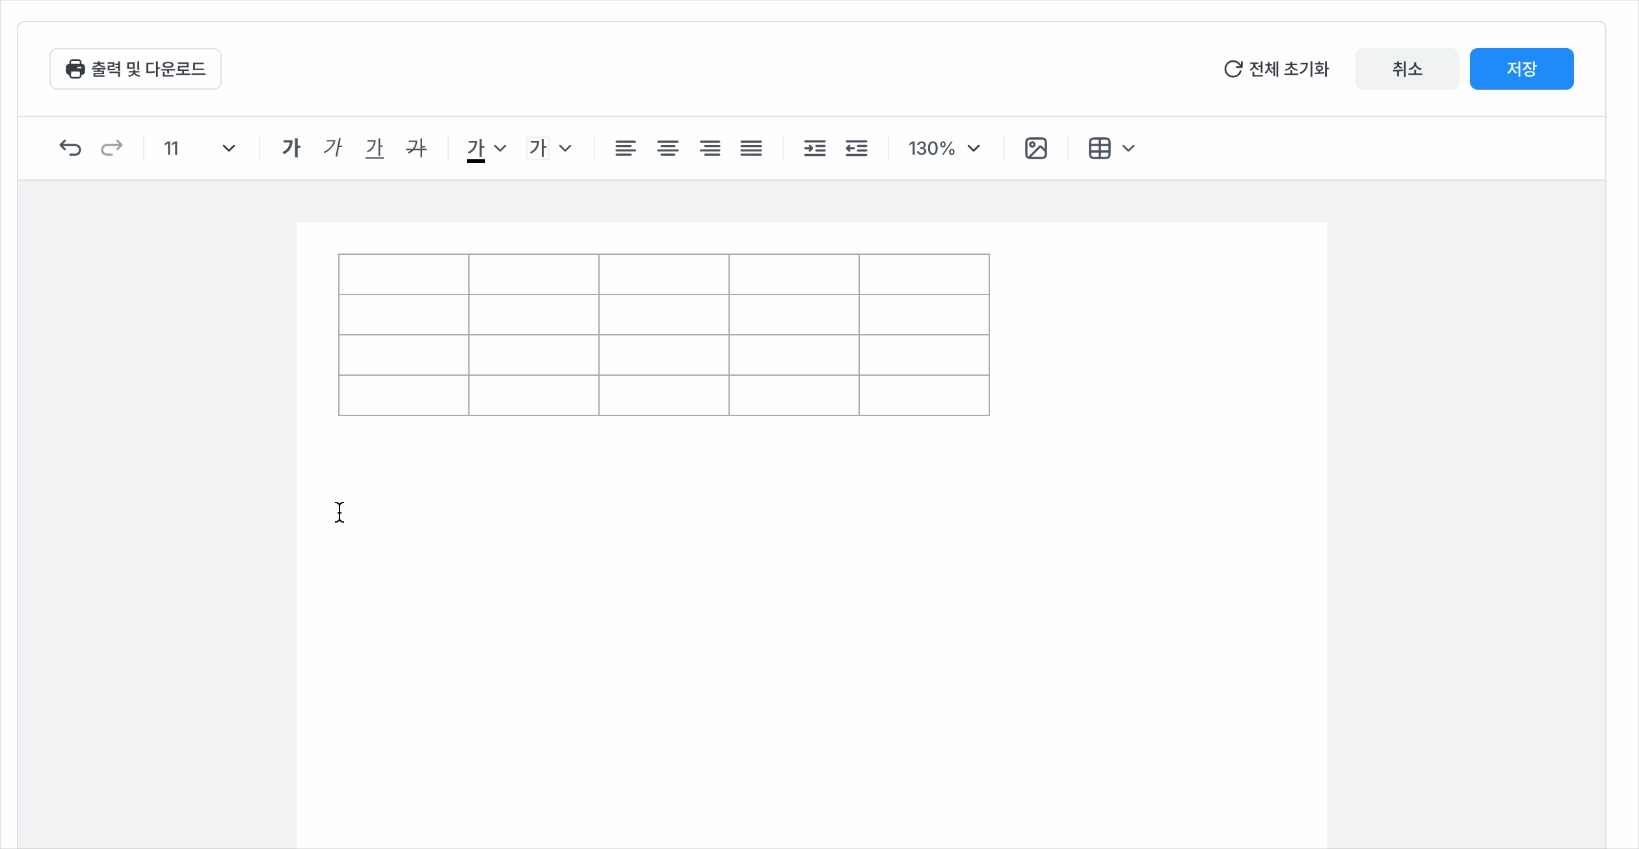Screen dimensions: 1639x849
Task: Open the font size 11 dropdown
Action: [x=199, y=148]
